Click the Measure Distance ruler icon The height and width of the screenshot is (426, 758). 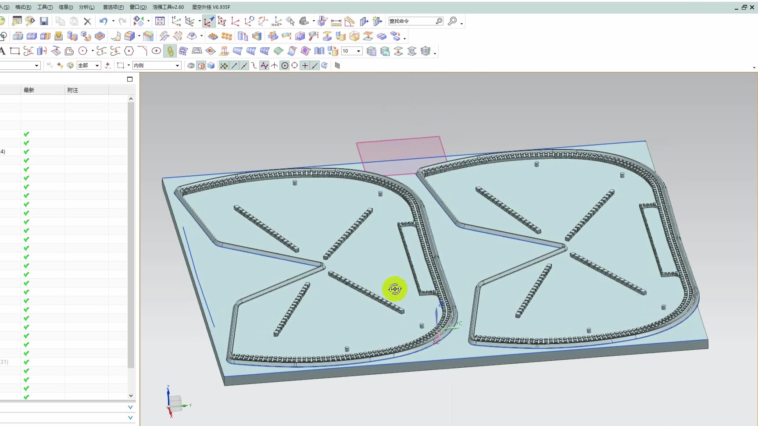[336, 21]
